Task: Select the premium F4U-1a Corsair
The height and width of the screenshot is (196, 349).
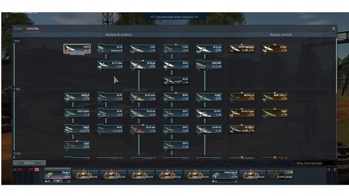Action: (242, 97)
